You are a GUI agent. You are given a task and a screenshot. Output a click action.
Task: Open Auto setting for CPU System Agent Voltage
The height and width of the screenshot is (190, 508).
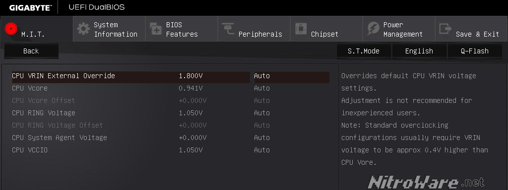point(262,138)
